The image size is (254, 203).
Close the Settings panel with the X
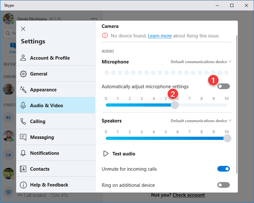23,29
